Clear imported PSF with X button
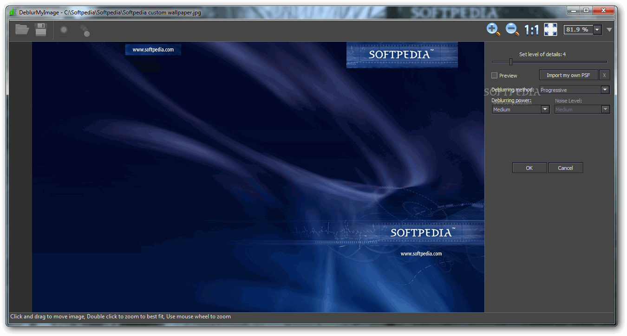 point(604,75)
